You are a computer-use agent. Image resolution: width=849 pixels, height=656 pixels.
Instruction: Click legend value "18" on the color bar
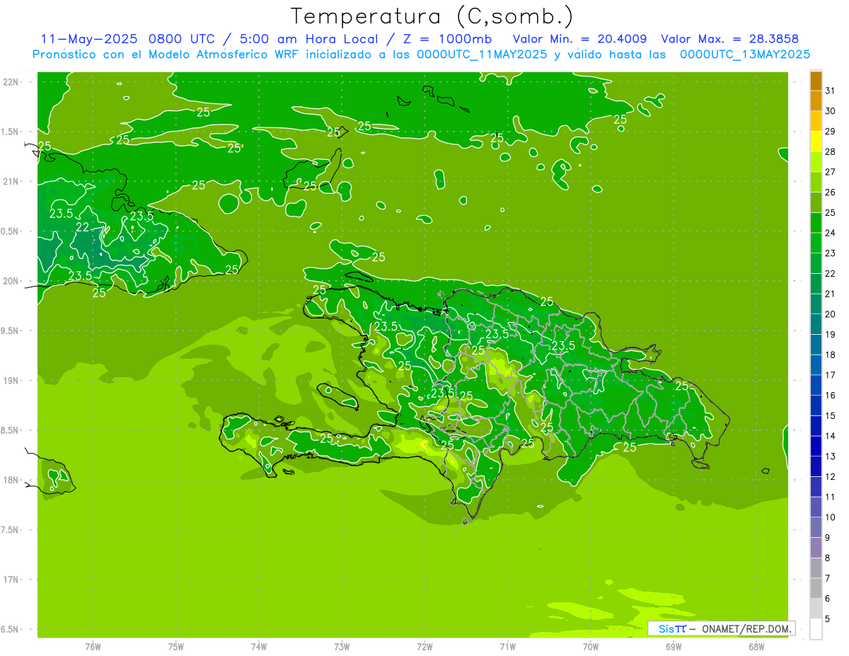pos(831,355)
